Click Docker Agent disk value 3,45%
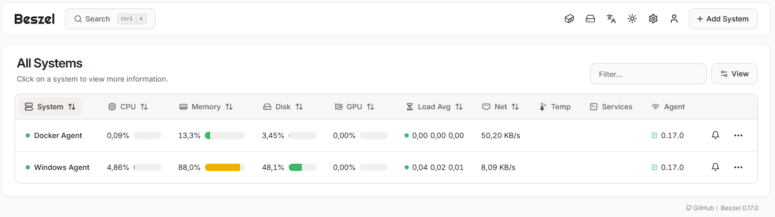775x217 pixels. (x=273, y=135)
